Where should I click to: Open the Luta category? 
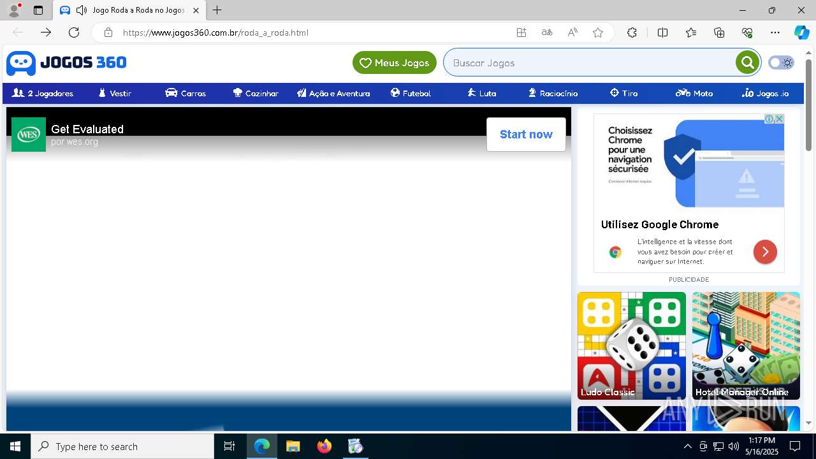click(x=481, y=93)
